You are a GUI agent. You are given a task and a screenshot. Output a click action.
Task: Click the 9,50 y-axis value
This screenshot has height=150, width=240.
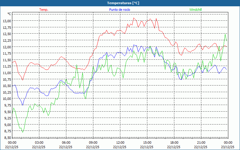tap(8, 112)
